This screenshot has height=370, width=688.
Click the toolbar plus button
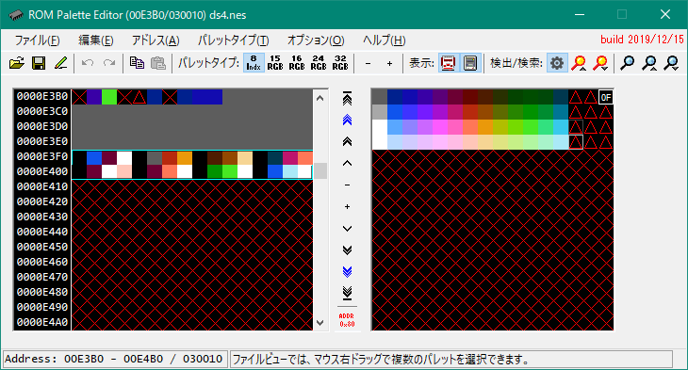tap(389, 64)
